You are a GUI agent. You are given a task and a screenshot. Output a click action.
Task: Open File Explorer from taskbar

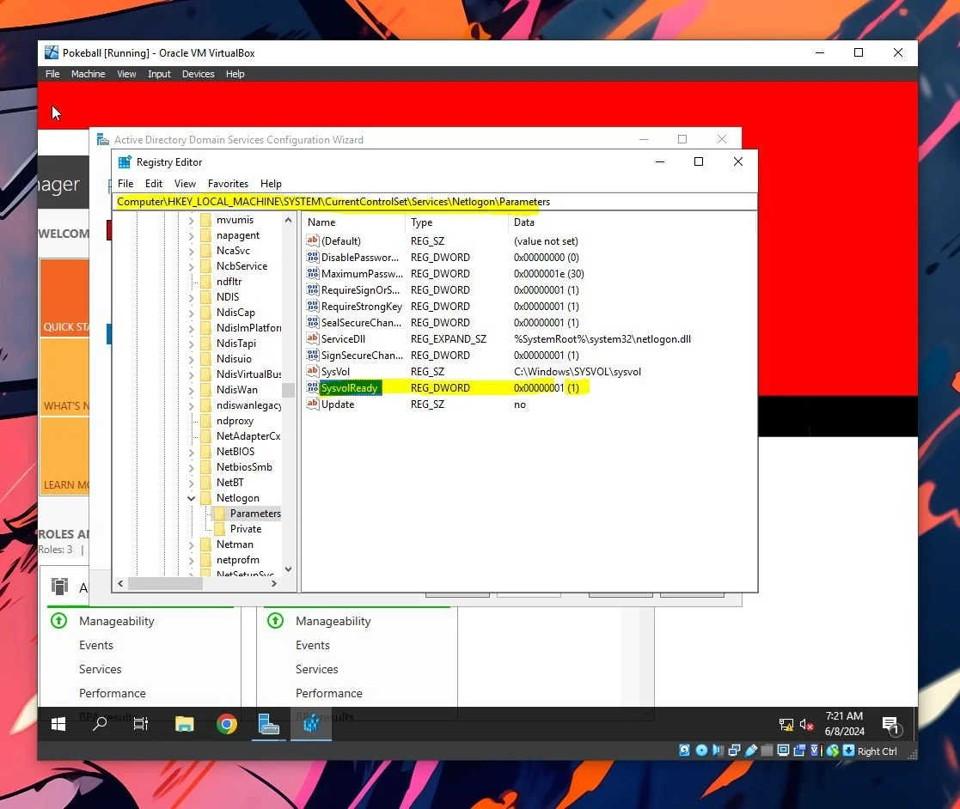184,725
